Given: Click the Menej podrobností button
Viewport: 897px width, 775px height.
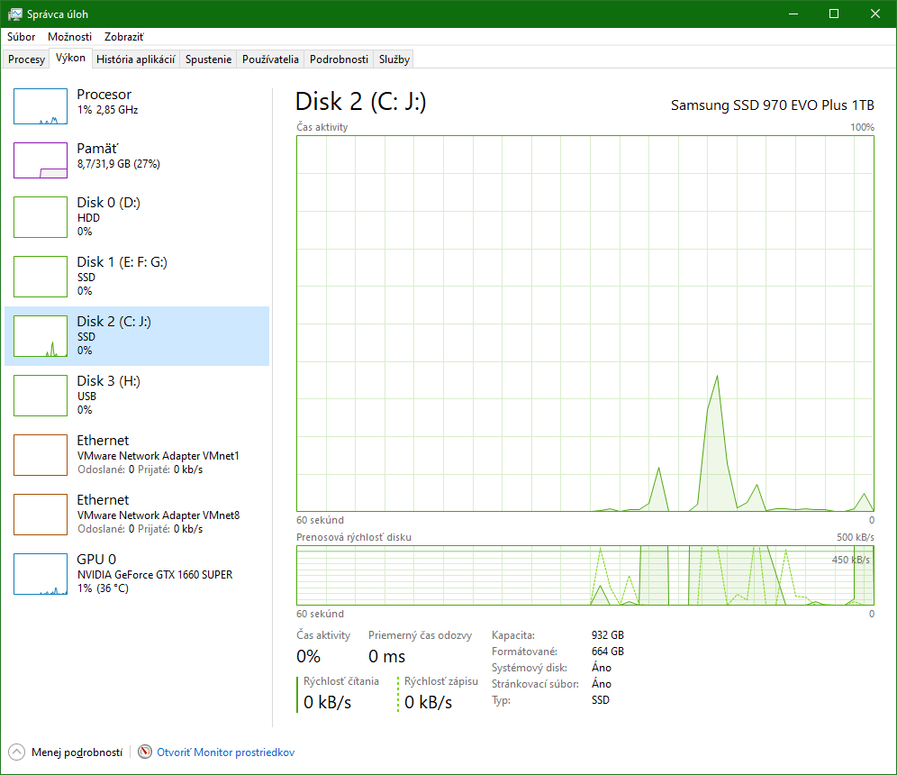Looking at the screenshot, I should point(77,752).
